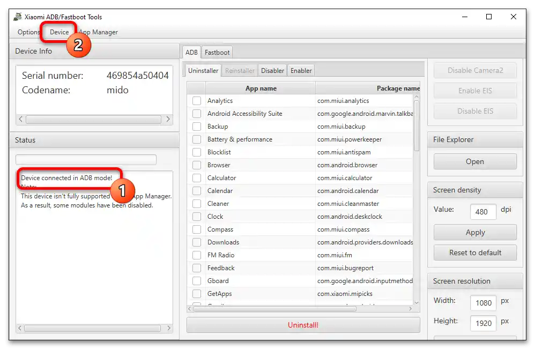Check the Calendar app checkbox
The height and width of the screenshot is (349, 535).
click(x=197, y=191)
